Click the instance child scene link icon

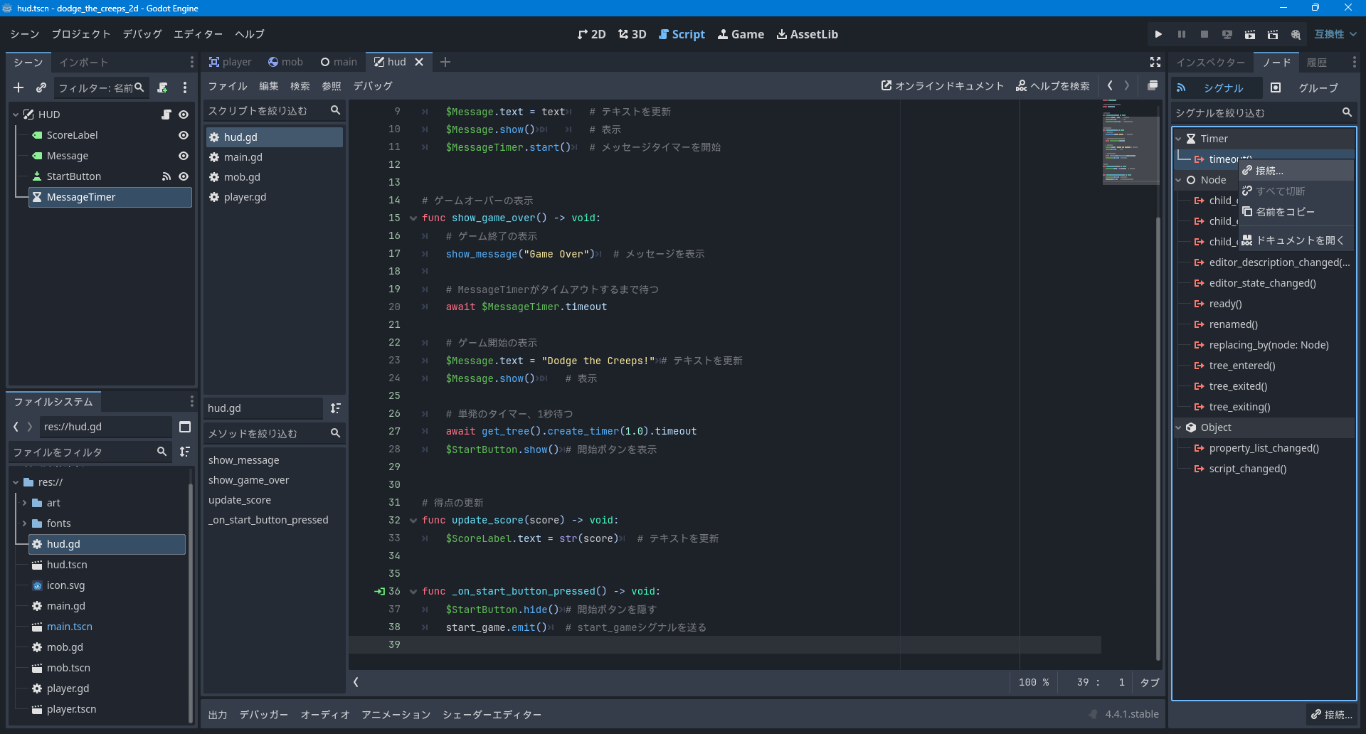(41, 87)
